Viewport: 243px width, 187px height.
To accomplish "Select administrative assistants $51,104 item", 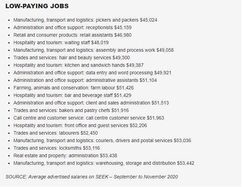I will 85,80.
